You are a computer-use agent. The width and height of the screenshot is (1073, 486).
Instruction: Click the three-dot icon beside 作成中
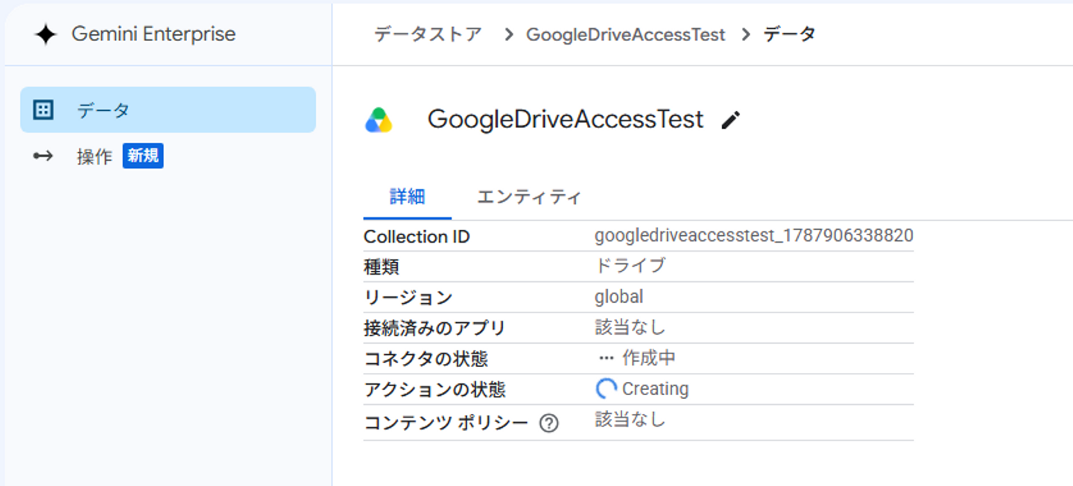[606, 358]
